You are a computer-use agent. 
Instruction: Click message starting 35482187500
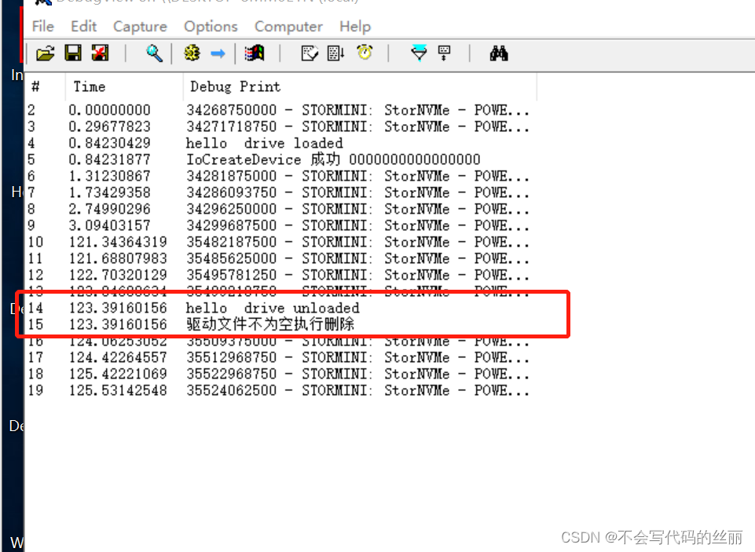[357, 242]
